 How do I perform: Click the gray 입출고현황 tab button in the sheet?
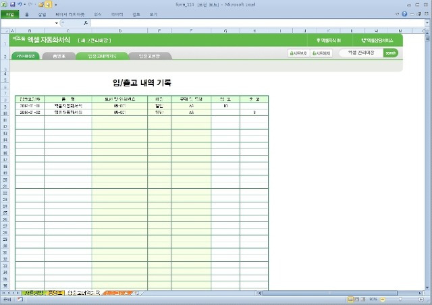[x=149, y=56]
